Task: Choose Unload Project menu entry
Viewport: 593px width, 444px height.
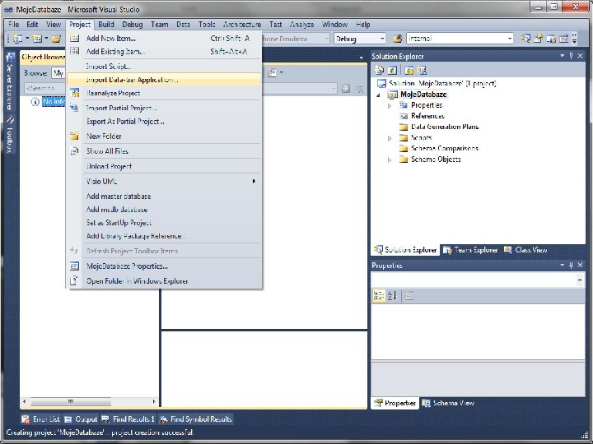Action: tap(164, 166)
